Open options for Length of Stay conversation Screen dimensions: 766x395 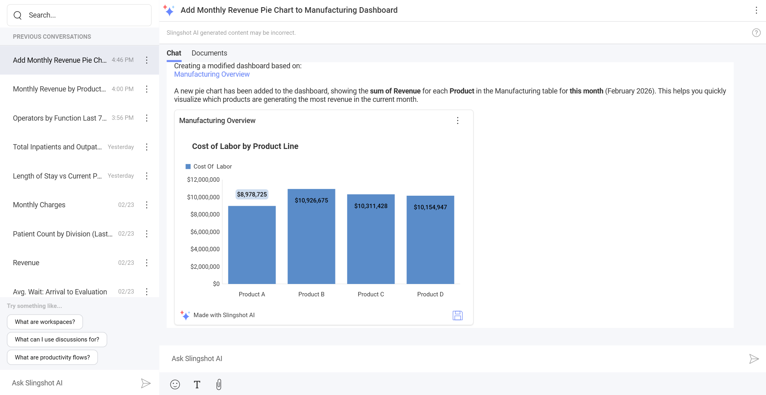click(x=147, y=176)
